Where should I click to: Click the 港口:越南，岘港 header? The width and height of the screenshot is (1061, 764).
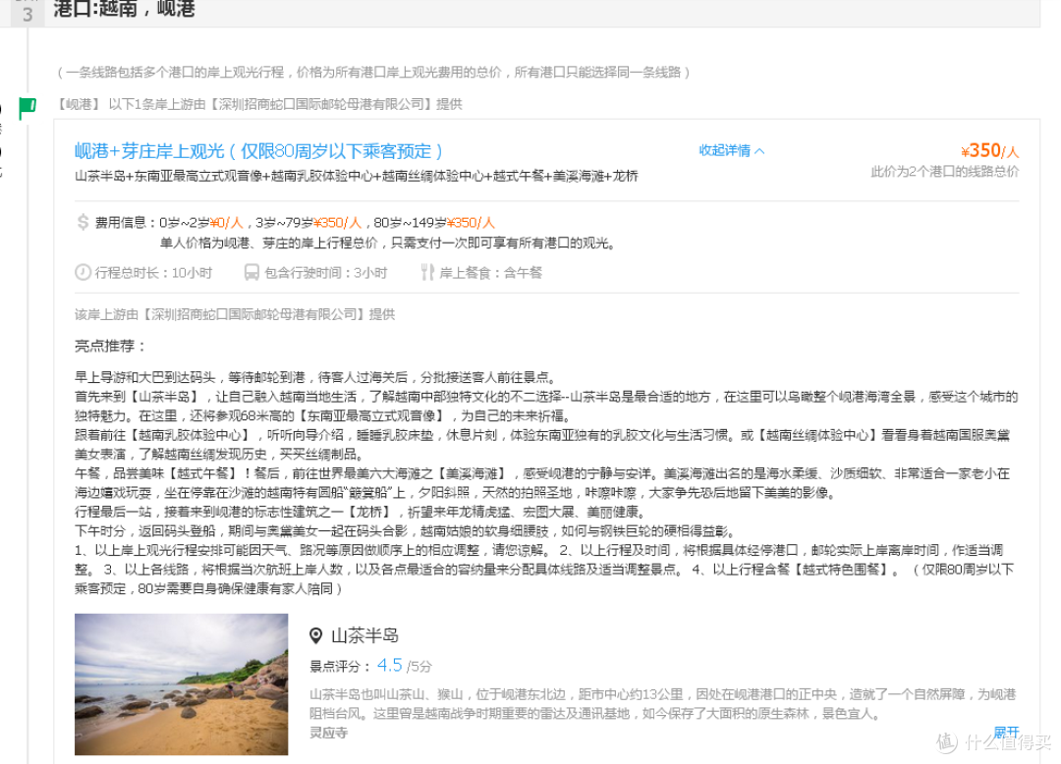click(x=125, y=9)
